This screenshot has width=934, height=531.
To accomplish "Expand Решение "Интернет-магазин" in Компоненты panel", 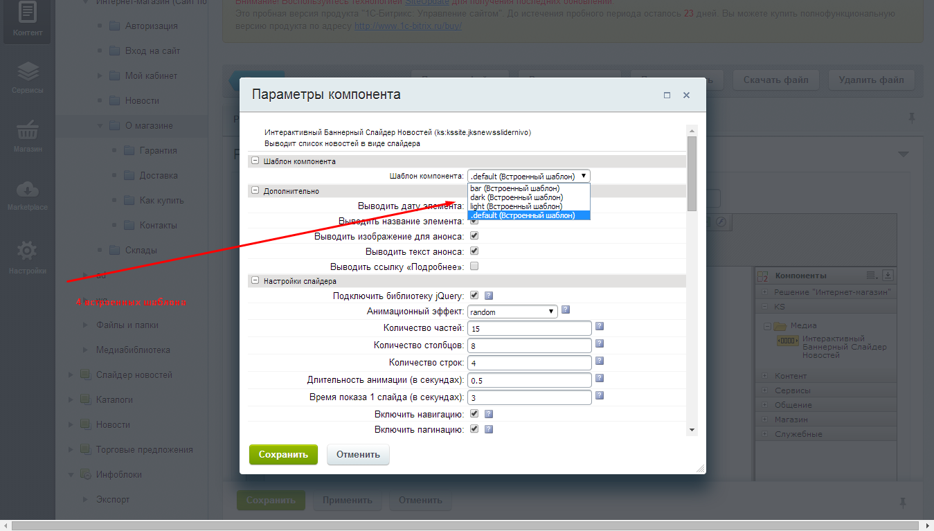I will 766,291.
